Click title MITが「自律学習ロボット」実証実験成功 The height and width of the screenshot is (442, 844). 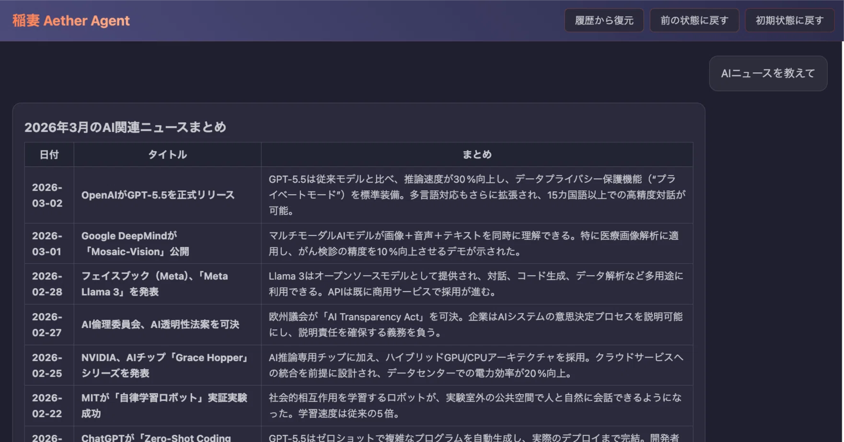click(x=164, y=406)
